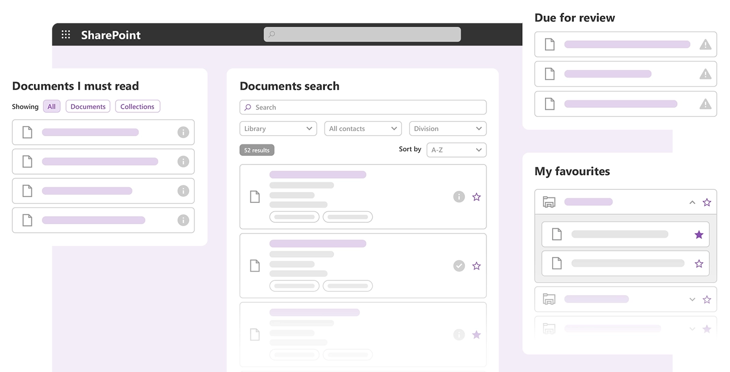Click second tag pill on second search result

click(x=348, y=286)
